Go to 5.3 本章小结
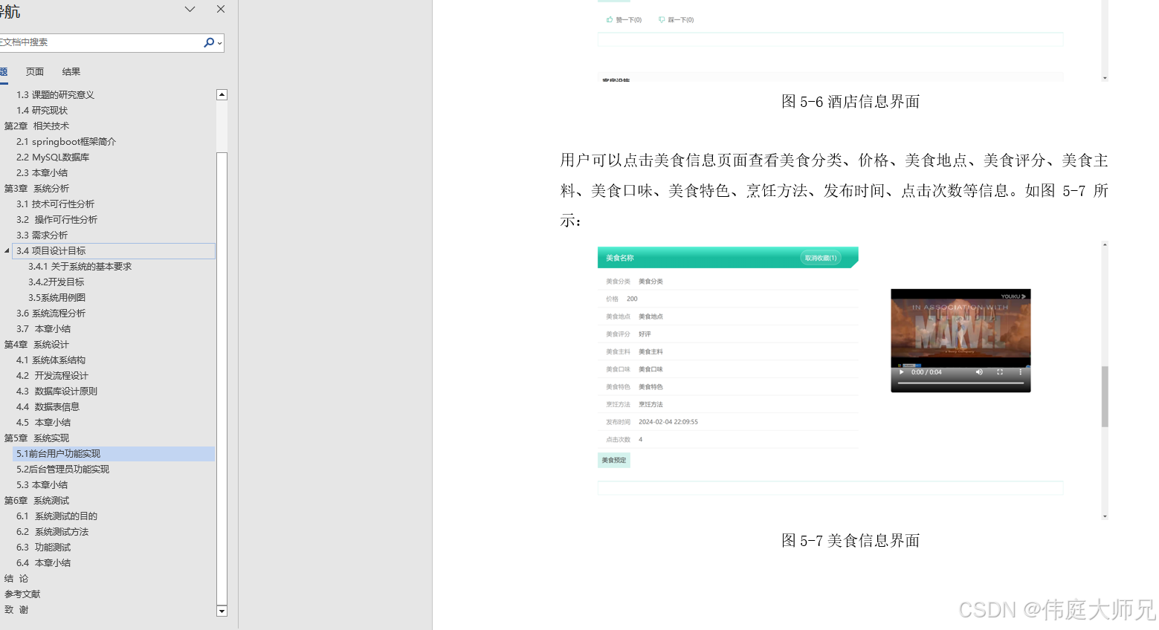1159x630 pixels. (x=42, y=484)
